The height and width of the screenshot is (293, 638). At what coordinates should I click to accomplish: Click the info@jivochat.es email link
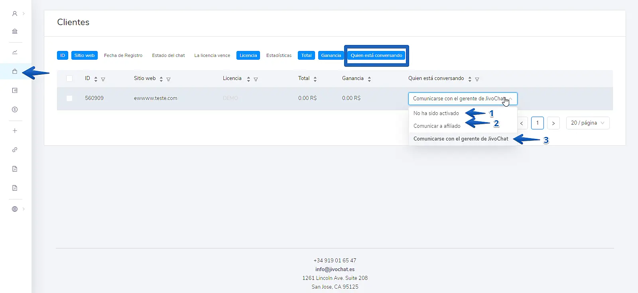point(335,270)
